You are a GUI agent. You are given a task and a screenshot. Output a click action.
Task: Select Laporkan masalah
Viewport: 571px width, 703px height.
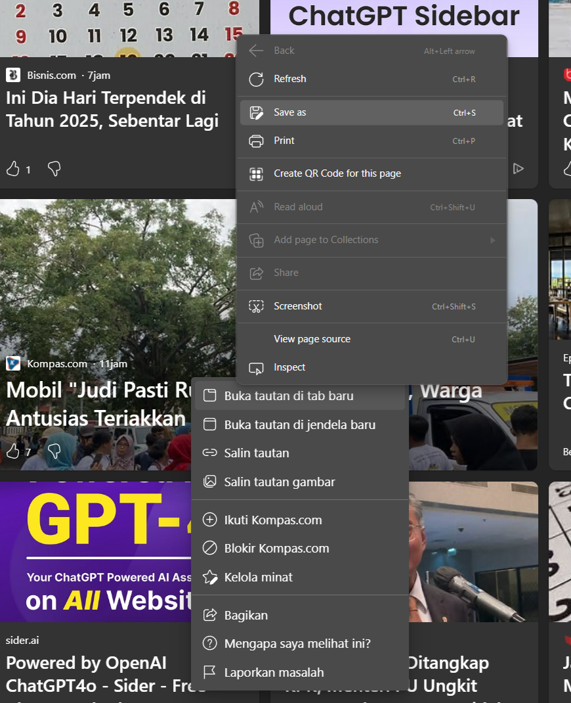click(300, 672)
